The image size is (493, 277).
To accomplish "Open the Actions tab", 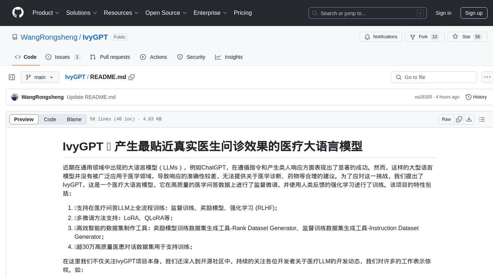I will [x=153, y=57].
